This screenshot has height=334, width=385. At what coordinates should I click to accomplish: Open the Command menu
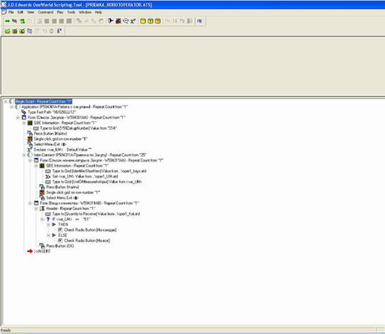click(45, 13)
